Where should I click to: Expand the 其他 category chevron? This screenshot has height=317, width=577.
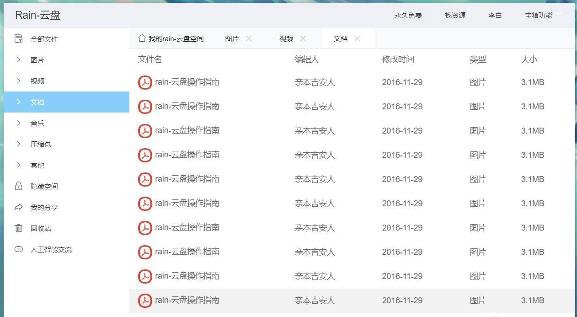(x=18, y=165)
